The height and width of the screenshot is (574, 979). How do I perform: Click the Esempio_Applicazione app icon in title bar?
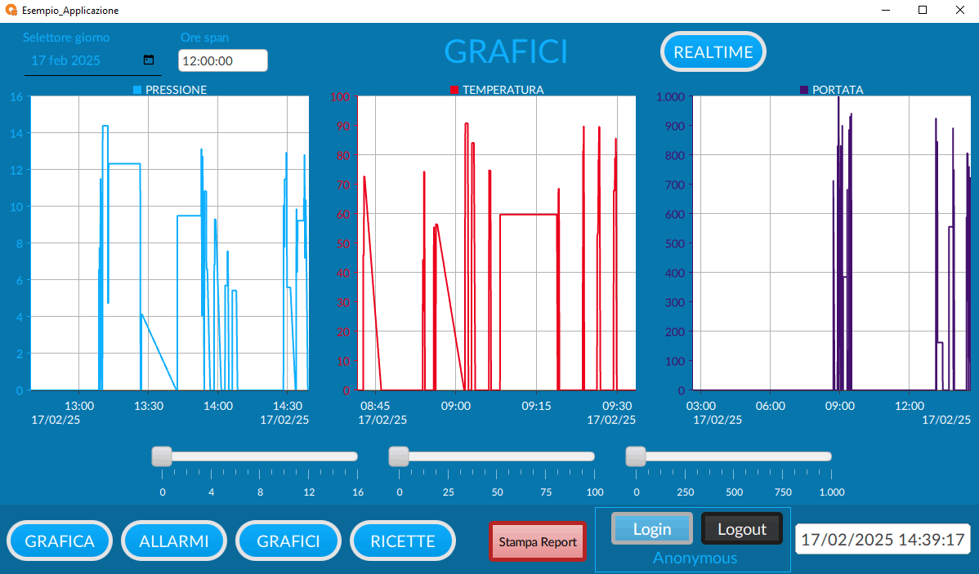pos(11,10)
